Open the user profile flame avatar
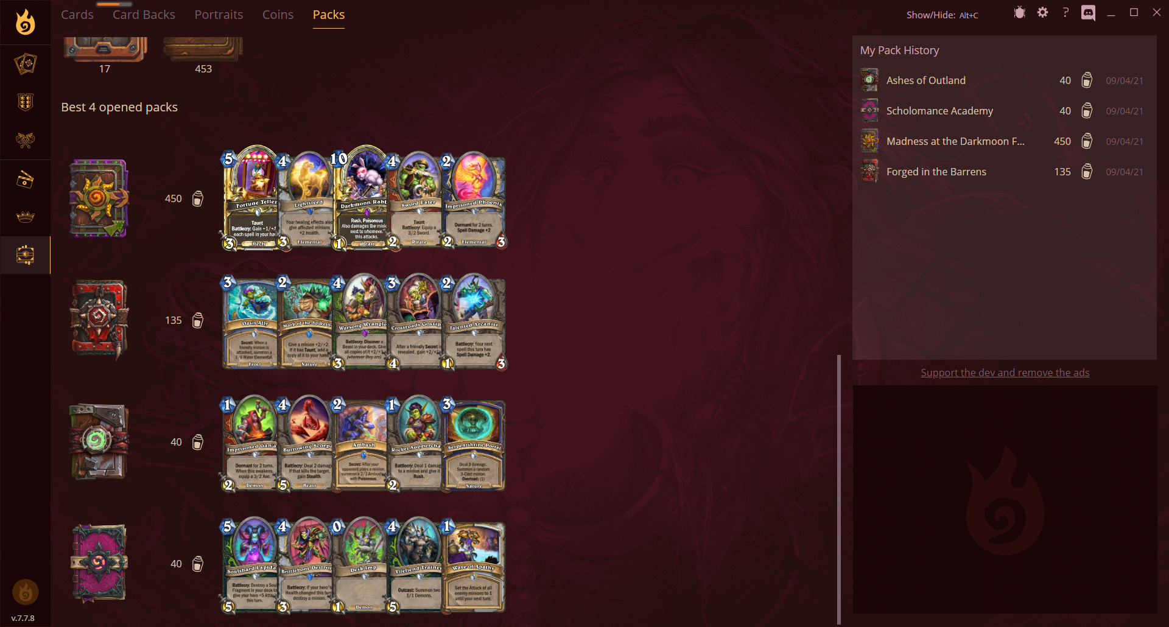 tap(25, 592)
